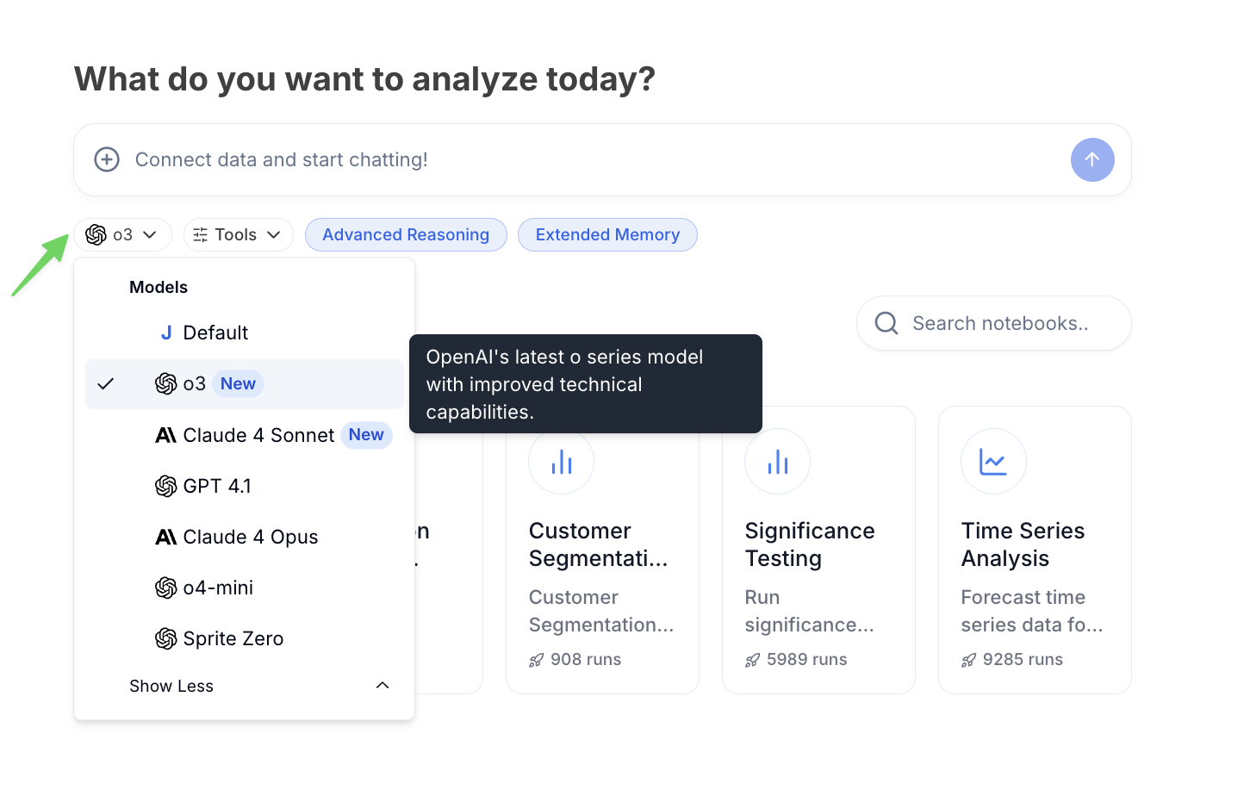Click the OpenAI icon beside GPT 4.1
Screen dimensions: 1244x796
click(166, 486)
